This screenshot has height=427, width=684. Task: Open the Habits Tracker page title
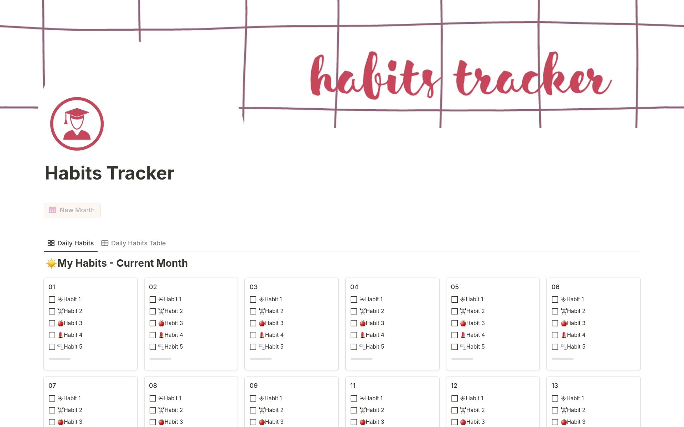(x=108, y=172)
